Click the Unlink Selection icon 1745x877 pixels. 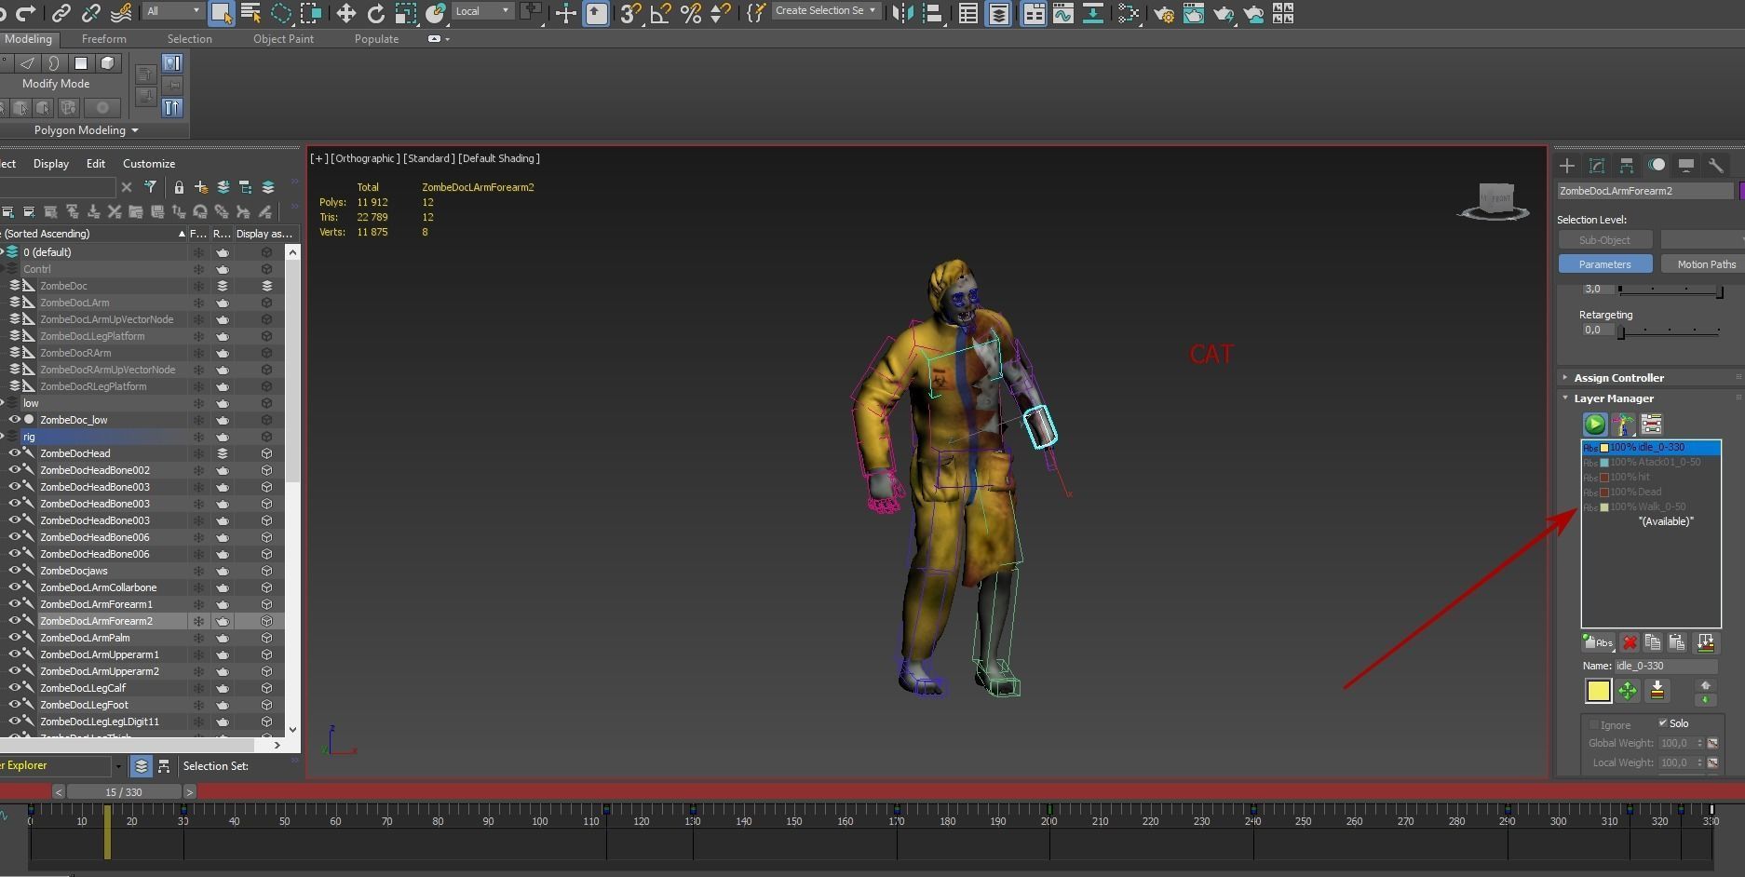pyautogui.click(x=91, y=13)
